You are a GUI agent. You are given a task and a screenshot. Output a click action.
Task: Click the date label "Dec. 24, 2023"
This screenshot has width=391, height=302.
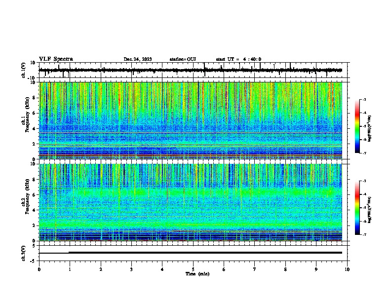tap(138, 59)
